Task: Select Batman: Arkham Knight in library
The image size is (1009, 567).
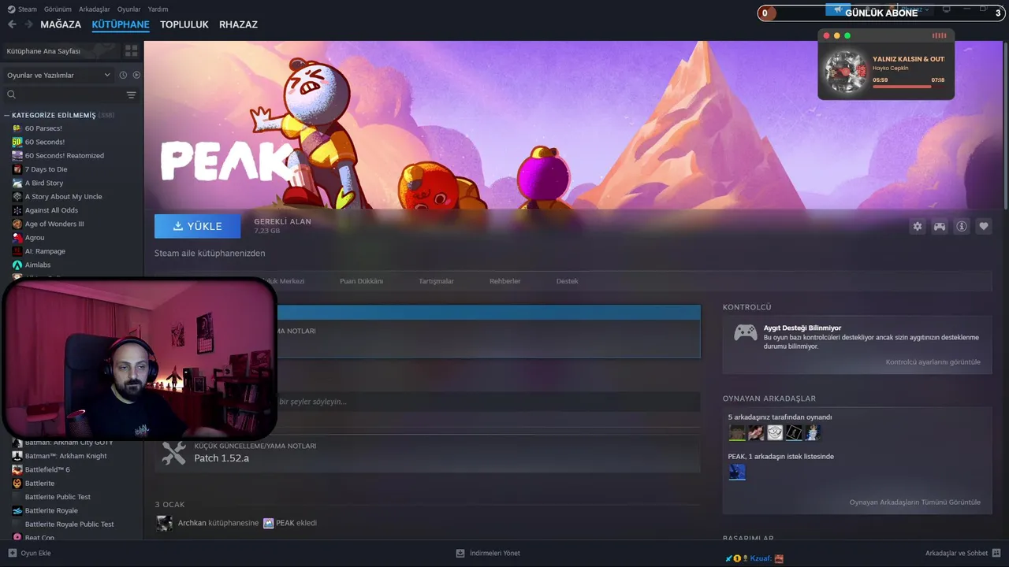Action: tap(65, 456)
